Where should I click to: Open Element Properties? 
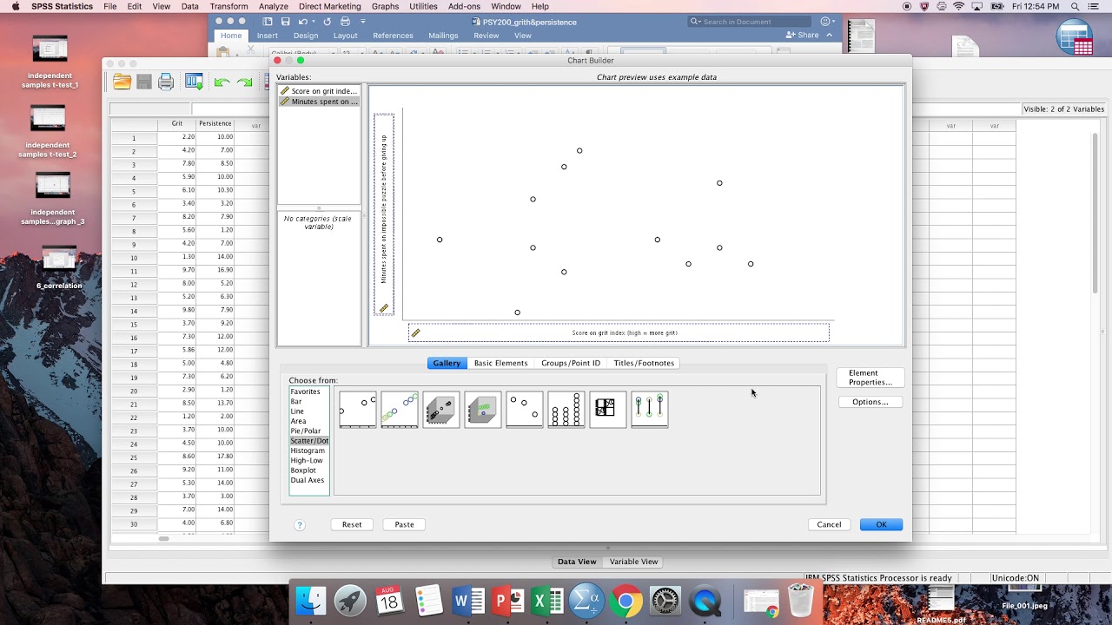coord(870,378)
